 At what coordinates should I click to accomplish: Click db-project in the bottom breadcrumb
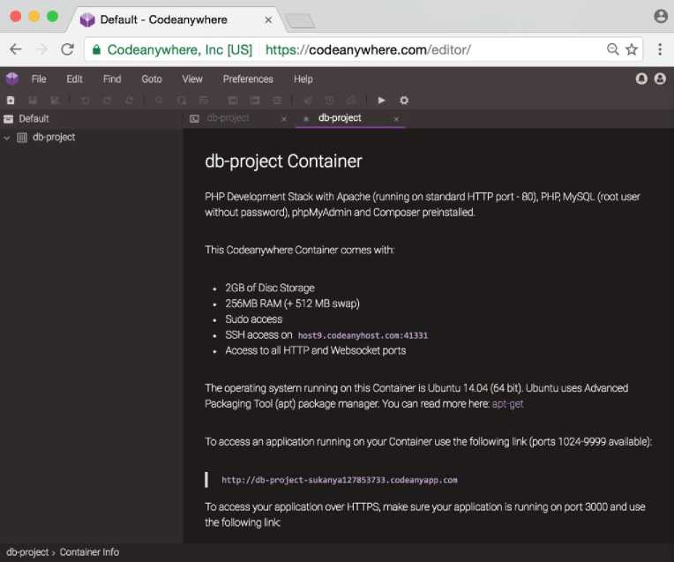coord(27,552)
